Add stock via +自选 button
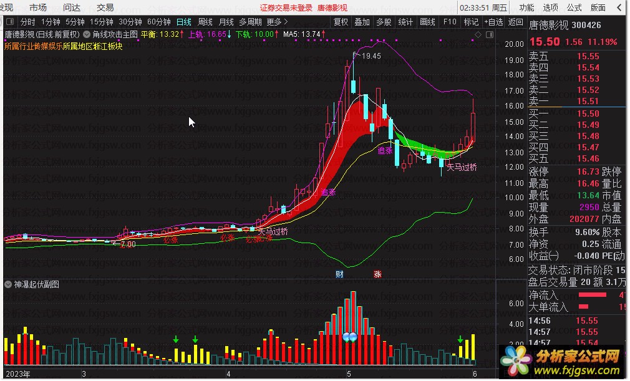The width and height of the screenshot is (630, 381). pyautogui.click(x=493, y=22)
